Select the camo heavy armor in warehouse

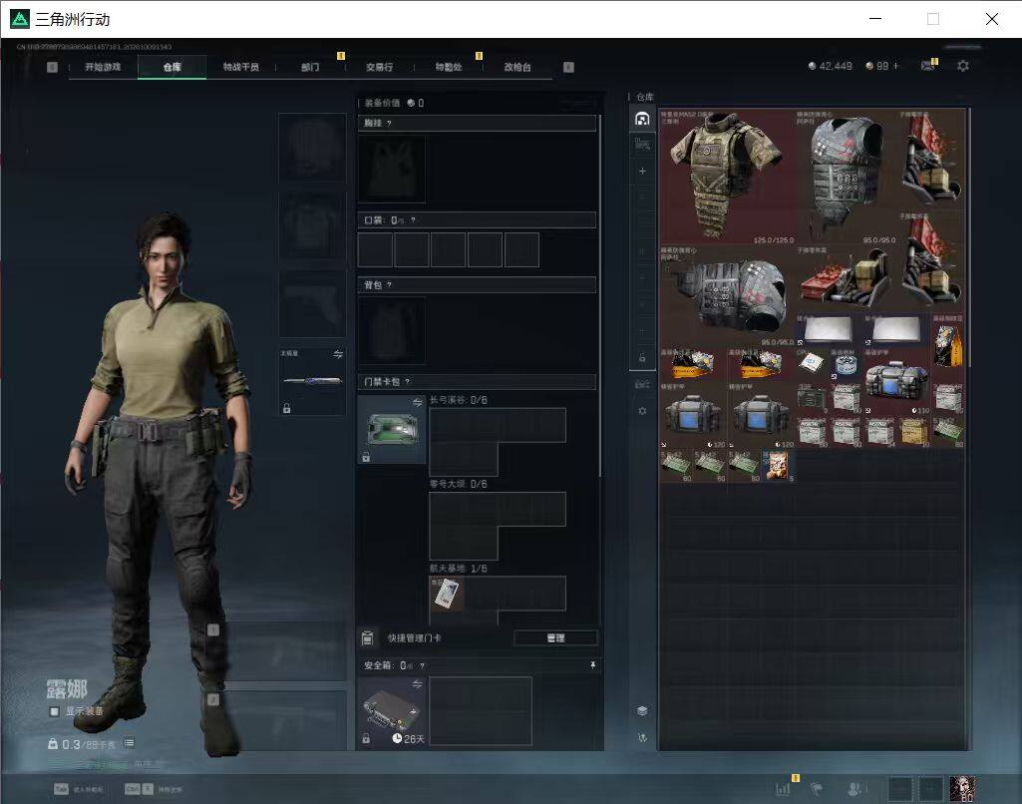tap(728, 176)
